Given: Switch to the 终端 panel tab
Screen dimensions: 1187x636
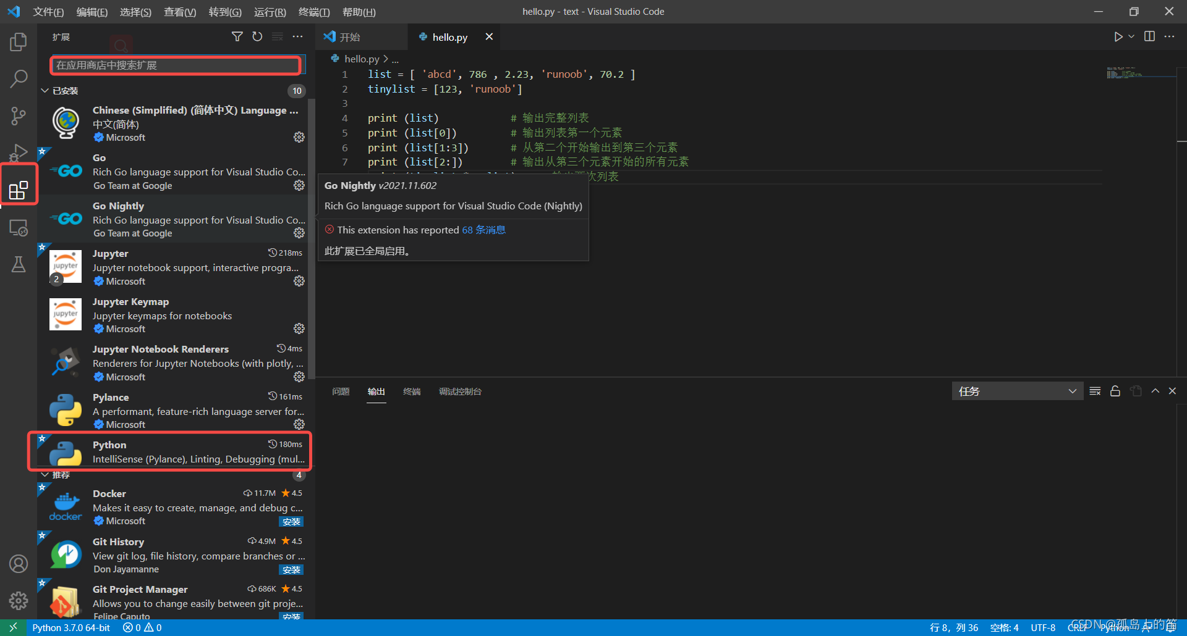Looking at the screenshot, I should [x=412, y=391].
